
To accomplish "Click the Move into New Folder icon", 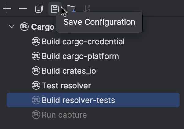I will pos(71,9).
